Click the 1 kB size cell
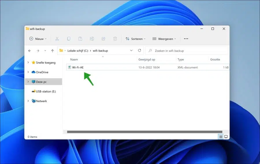The width and height of the screenshot is (260, 164). 226,67
